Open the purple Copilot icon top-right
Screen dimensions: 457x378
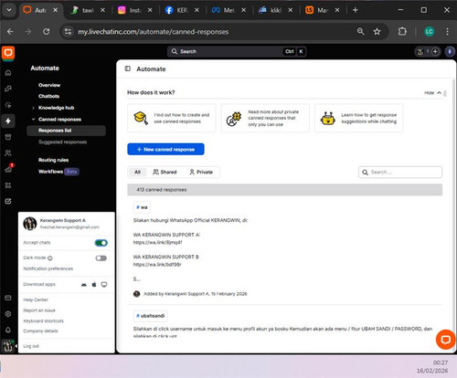(450, 52)
